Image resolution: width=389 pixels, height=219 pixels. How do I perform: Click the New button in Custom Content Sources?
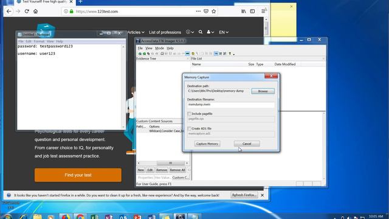(140, 170)
